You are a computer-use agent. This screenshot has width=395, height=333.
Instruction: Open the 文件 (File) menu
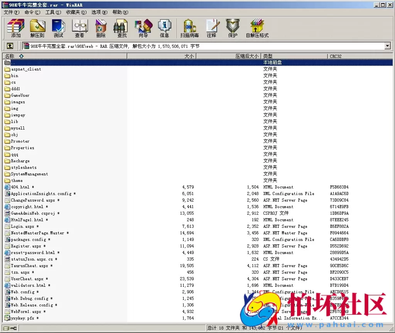11,12
